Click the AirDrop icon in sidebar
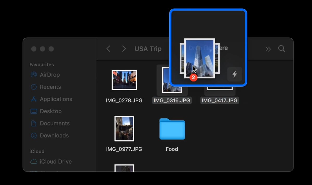The height and width of the screenshot is (185, 312). (34, 75)
